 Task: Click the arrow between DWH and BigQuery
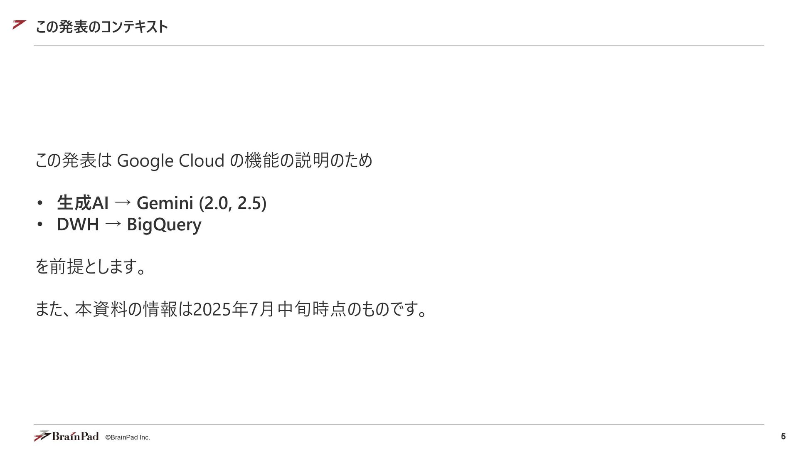[113, 224]
